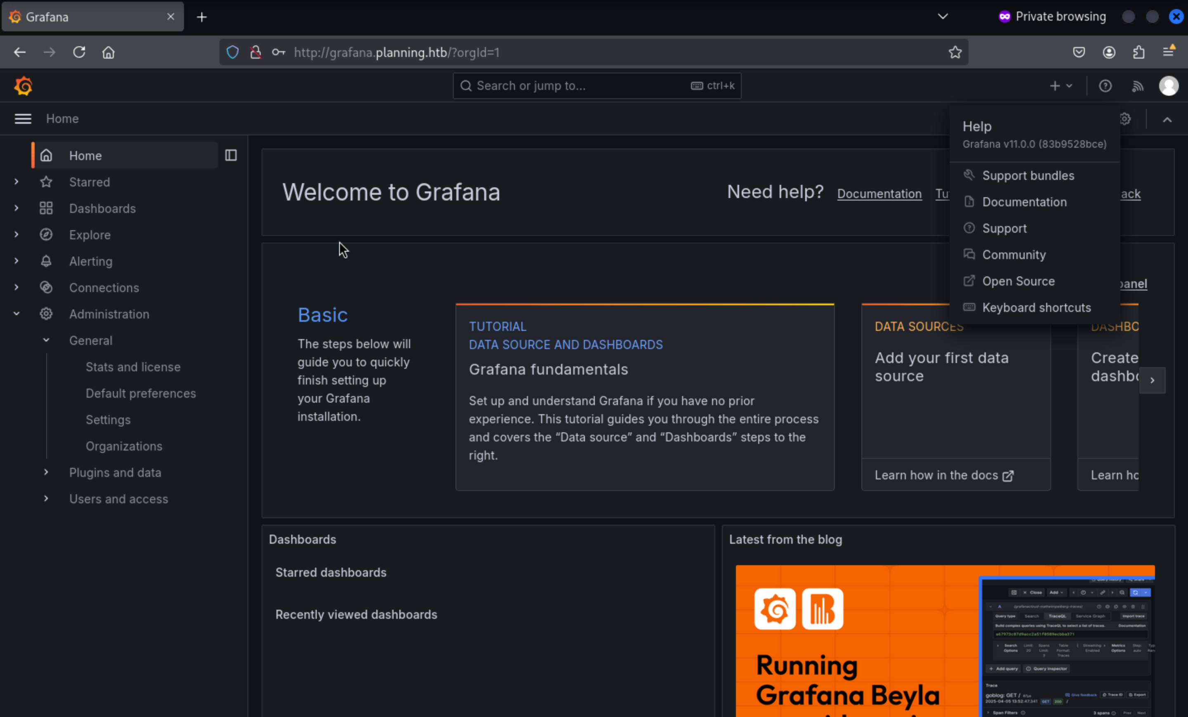The height and width of the screenshot is (717, 1188).
Task: Collapse the Administration section
Action: pos(16,314)
